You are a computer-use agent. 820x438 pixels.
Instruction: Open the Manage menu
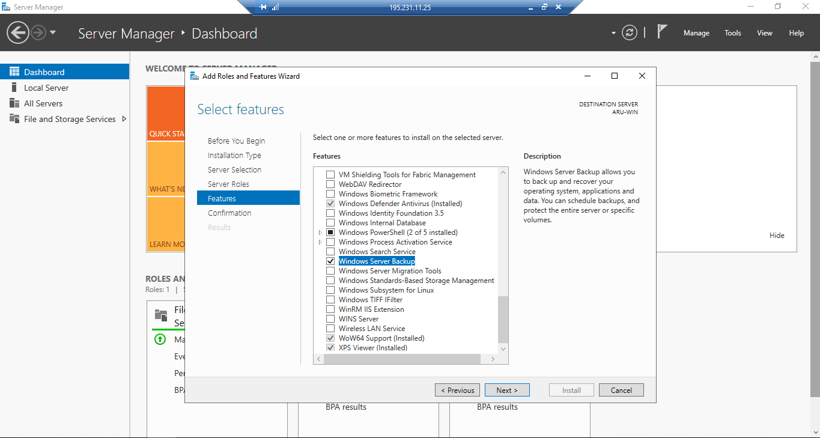696,33
